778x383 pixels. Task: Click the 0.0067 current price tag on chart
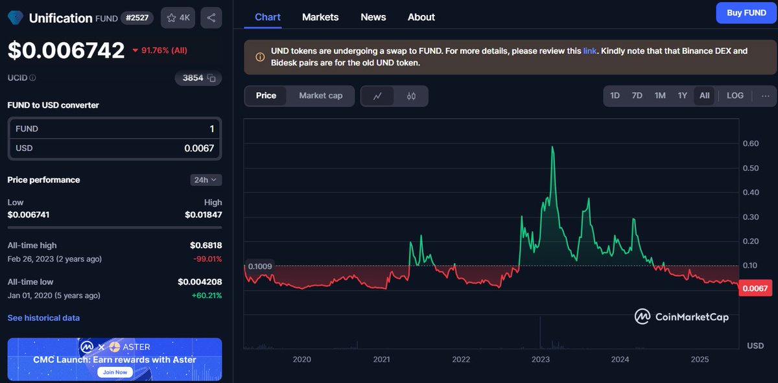coord(755,289)
